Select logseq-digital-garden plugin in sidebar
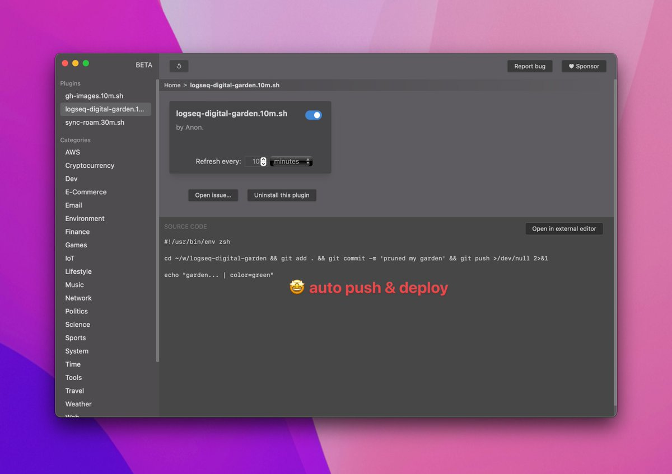The image size is (672, 474). 105,109
